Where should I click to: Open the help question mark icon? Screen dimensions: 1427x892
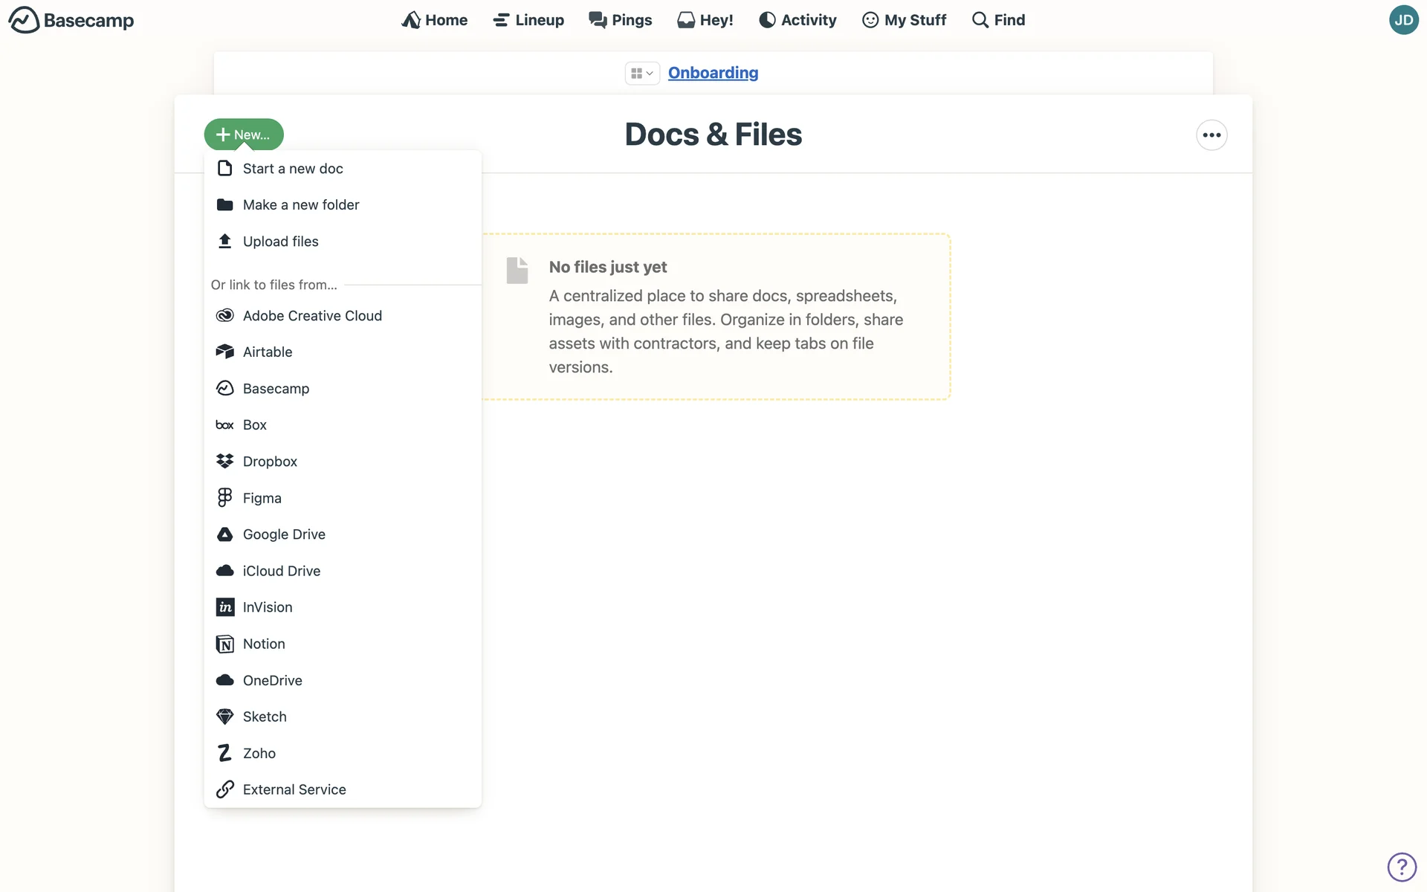[1402, 867]
